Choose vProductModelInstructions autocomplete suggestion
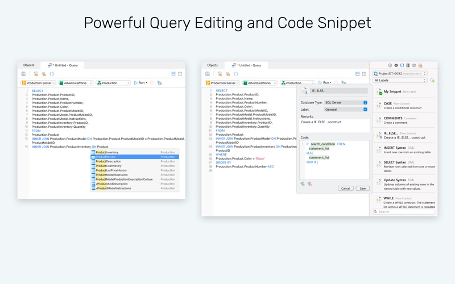 [135, 189]
